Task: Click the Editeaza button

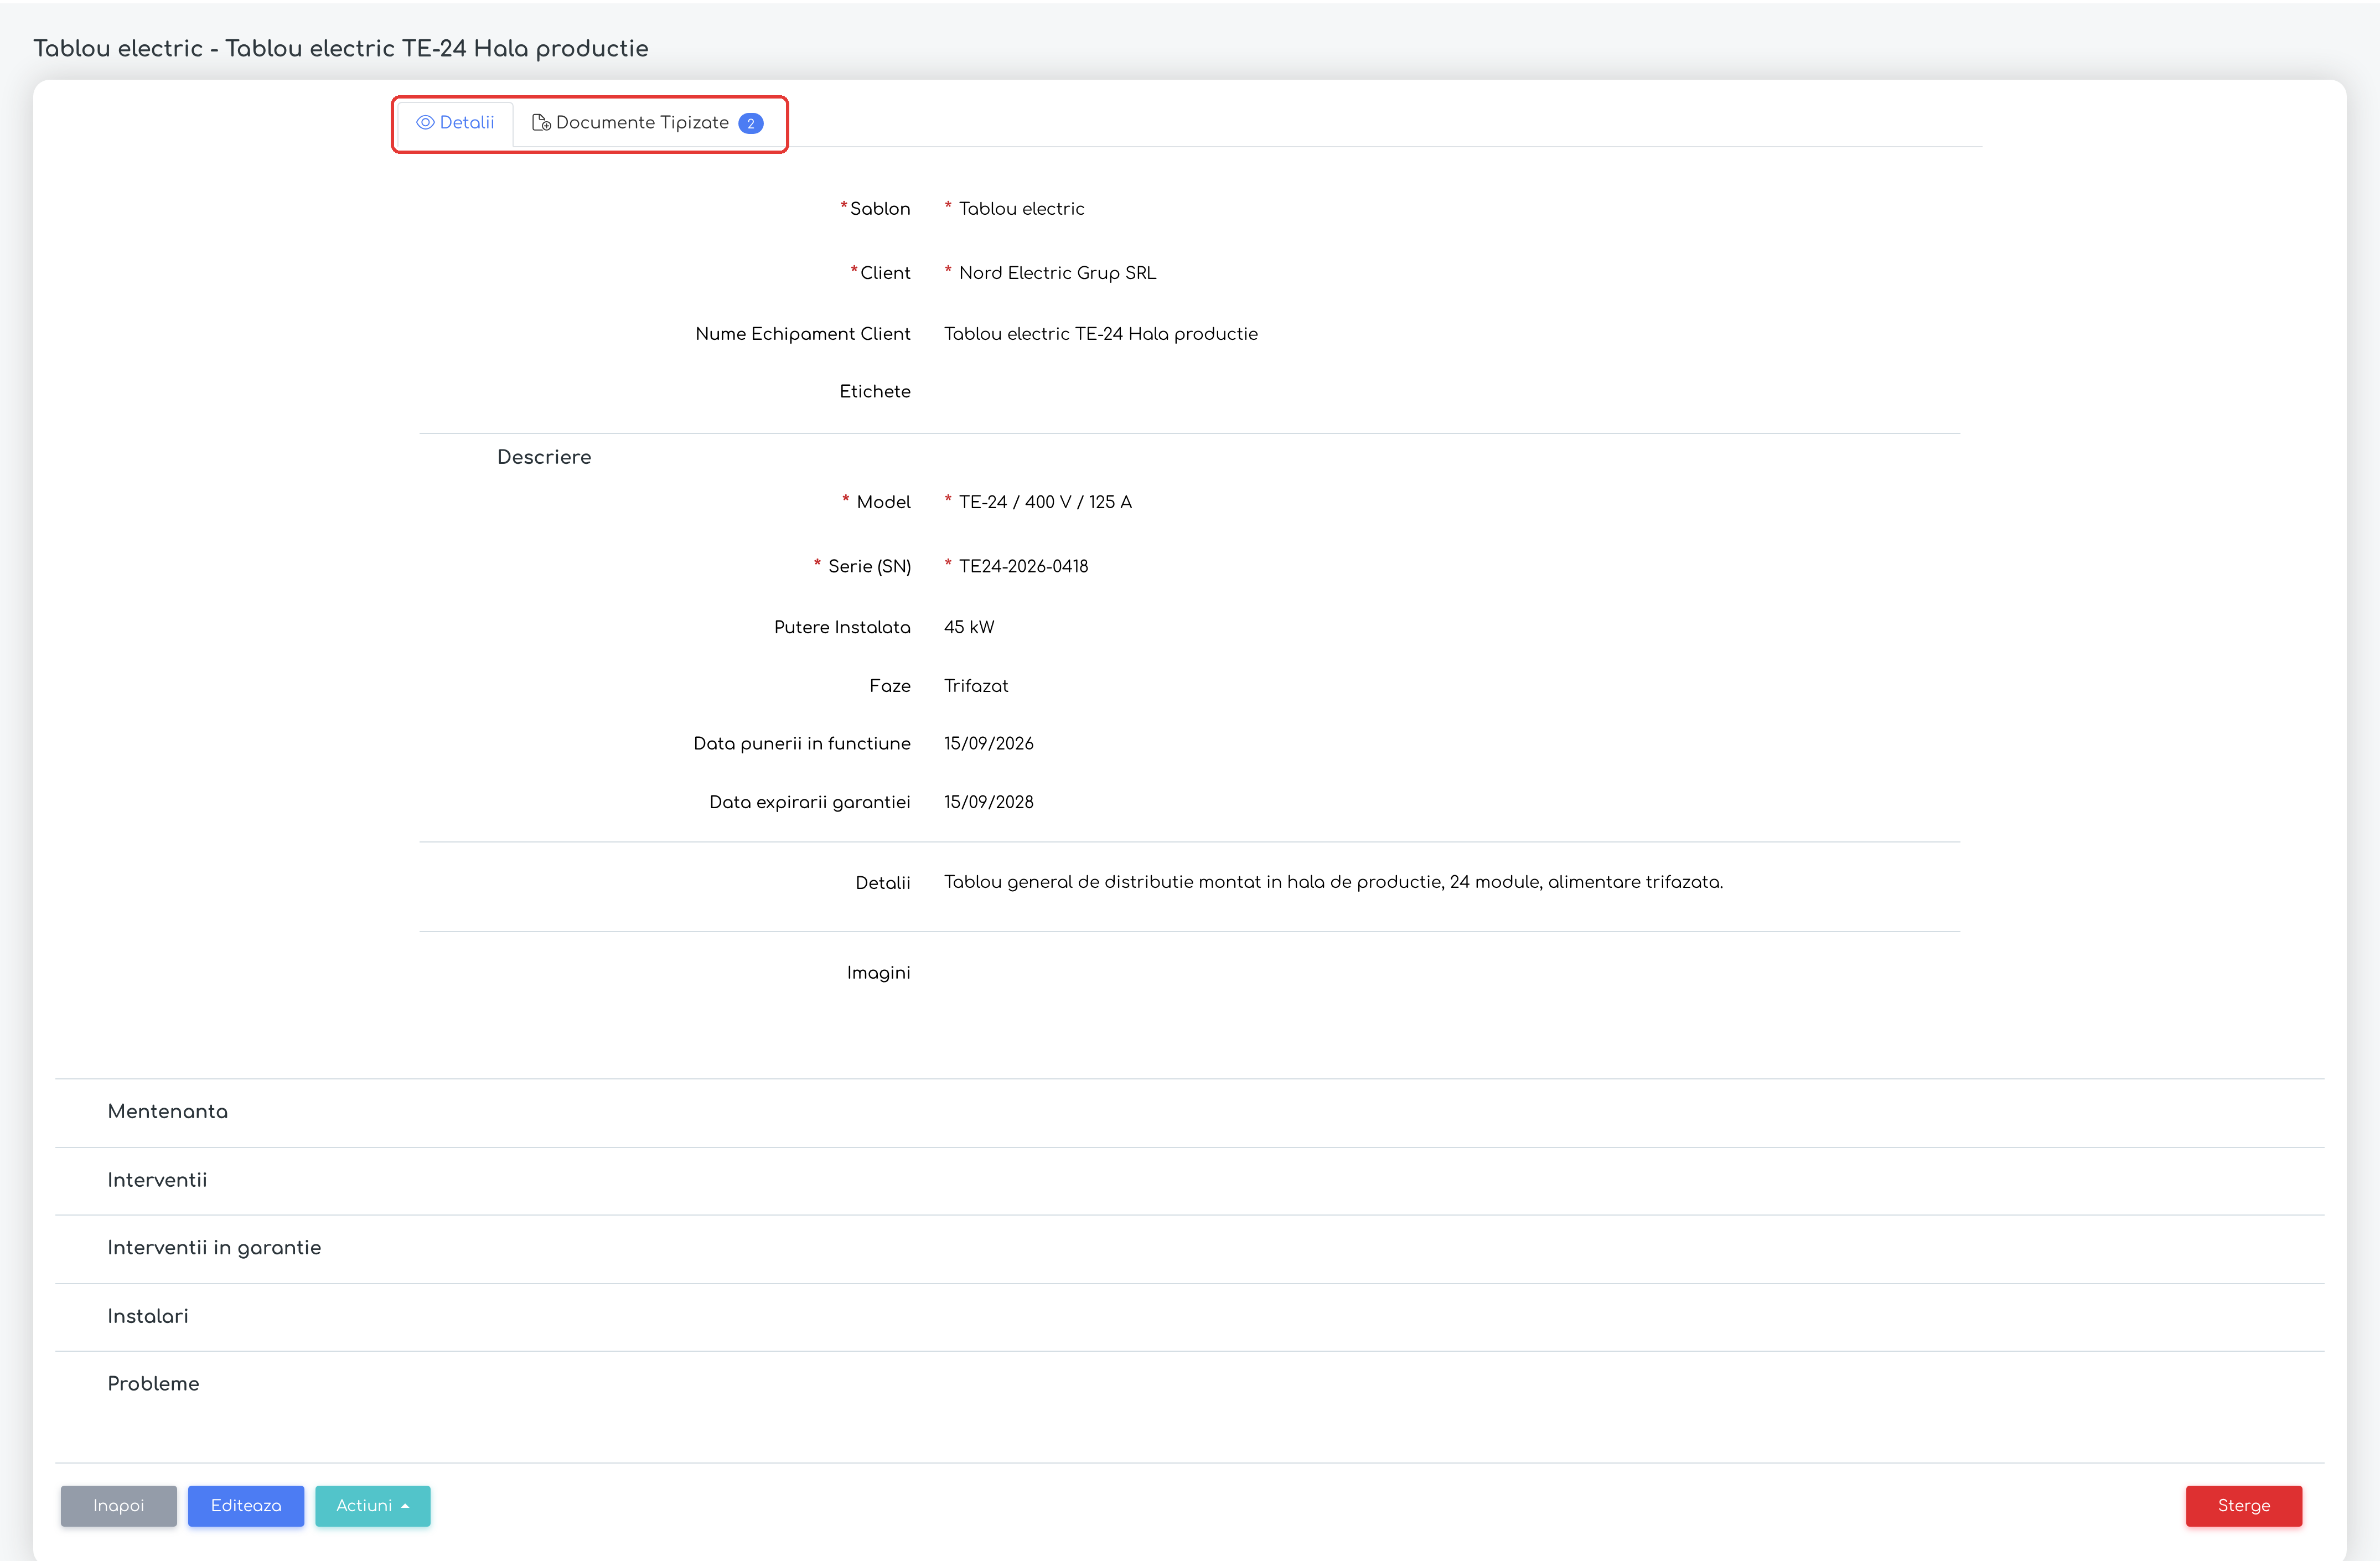Action: [246, 1506]
